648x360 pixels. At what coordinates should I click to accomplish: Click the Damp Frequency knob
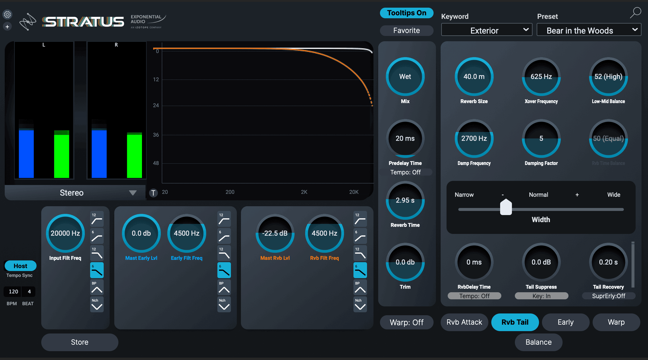474,138
